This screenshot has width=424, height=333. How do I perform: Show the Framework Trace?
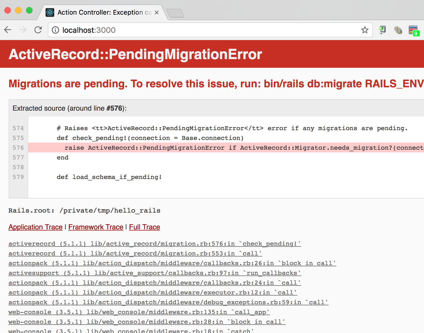[96, 227]
